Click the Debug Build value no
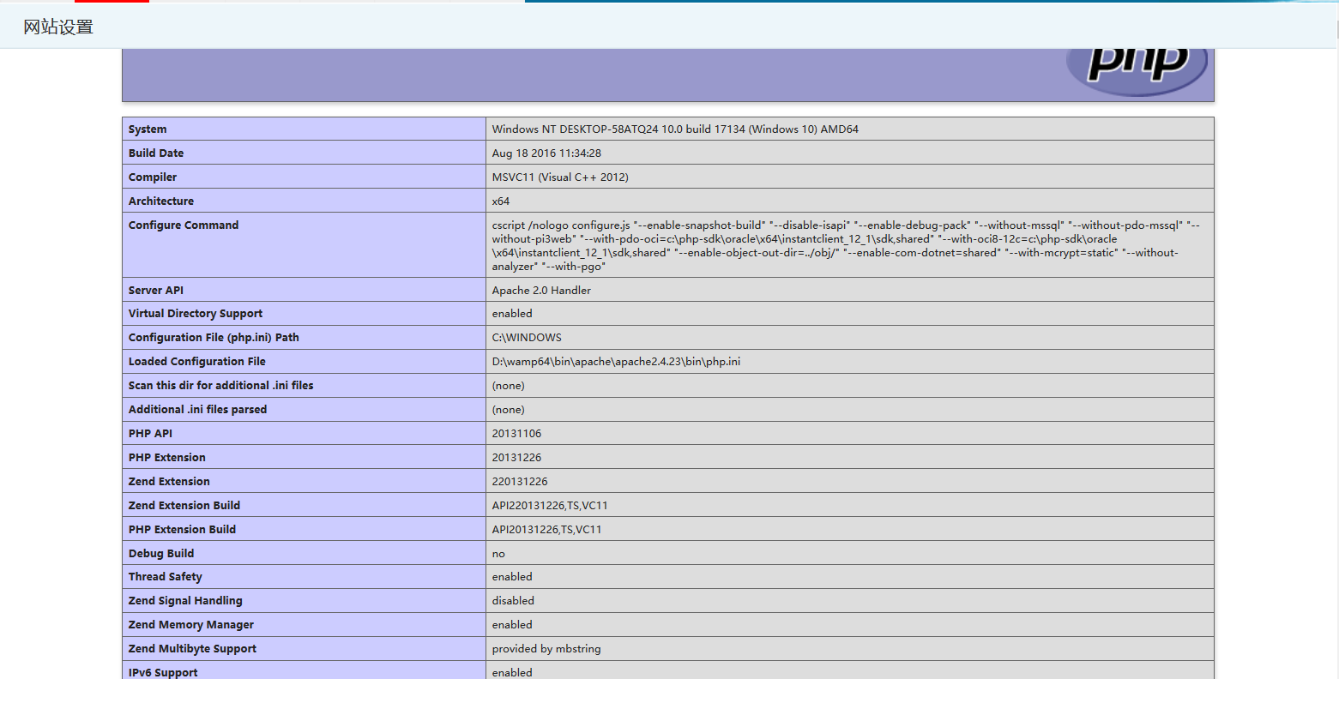1339x703 pixels. 498,554
